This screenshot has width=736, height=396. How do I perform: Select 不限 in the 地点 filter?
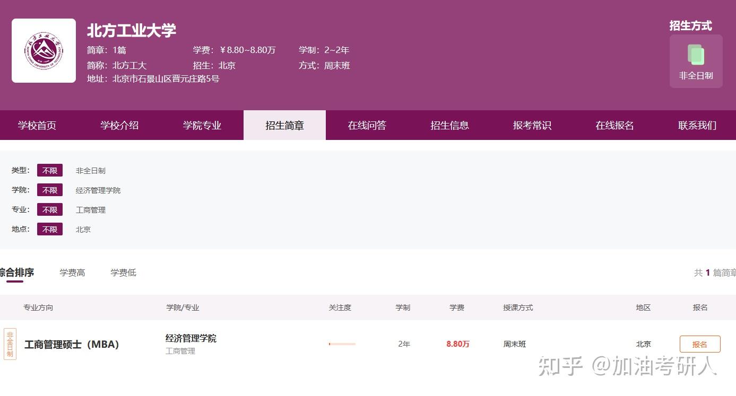[50, 230]
